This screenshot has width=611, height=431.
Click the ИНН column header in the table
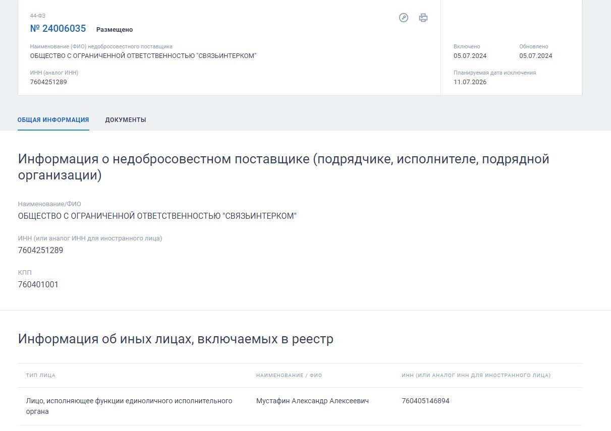coord(476,376)
